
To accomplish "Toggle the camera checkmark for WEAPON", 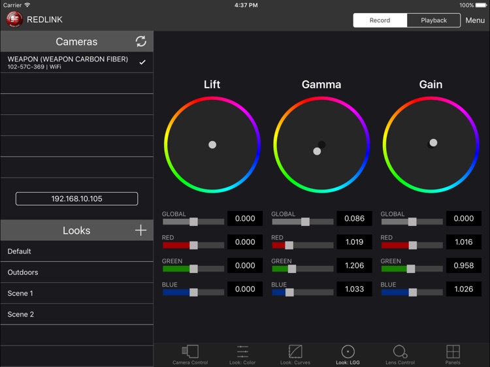I will point(142,62).
